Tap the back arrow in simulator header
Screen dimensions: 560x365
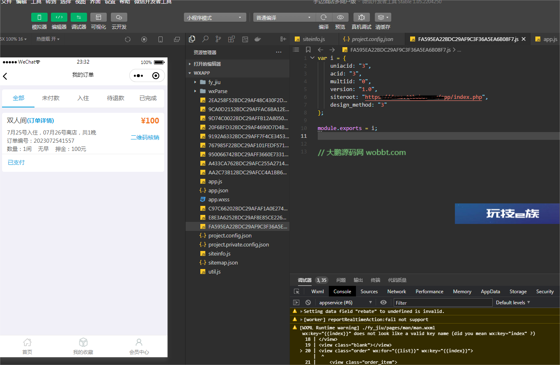click(x=5, y=76)
